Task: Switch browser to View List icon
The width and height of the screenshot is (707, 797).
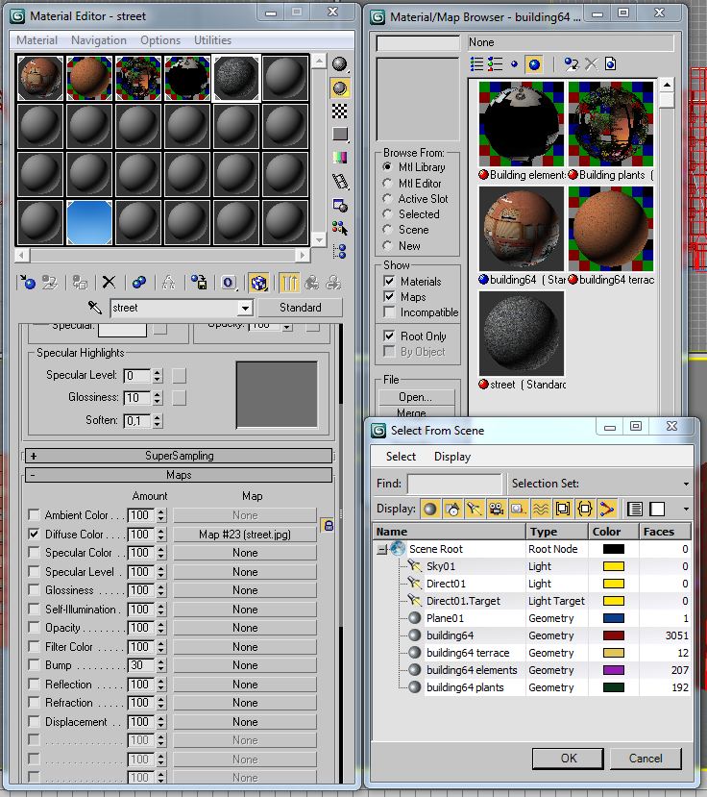Action: (x=476, y=64)
